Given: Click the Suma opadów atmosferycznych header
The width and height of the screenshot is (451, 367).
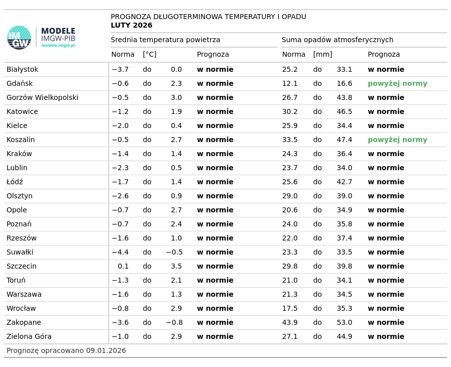Looking at the screenshot, I should click(337, 40).
